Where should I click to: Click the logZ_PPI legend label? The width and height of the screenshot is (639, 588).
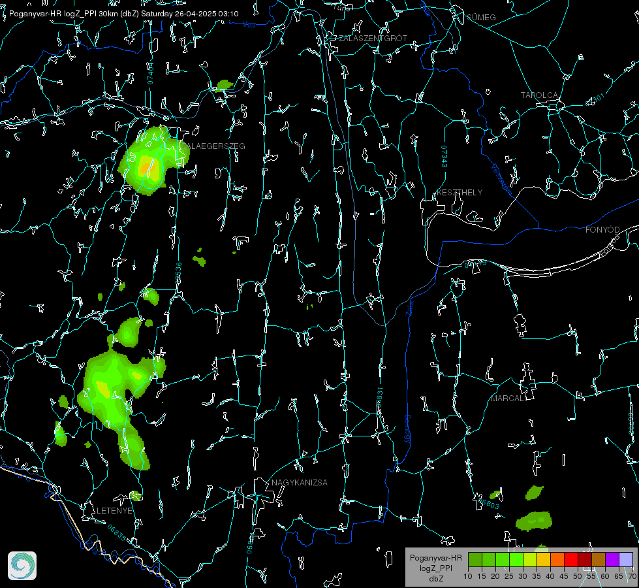435,568
